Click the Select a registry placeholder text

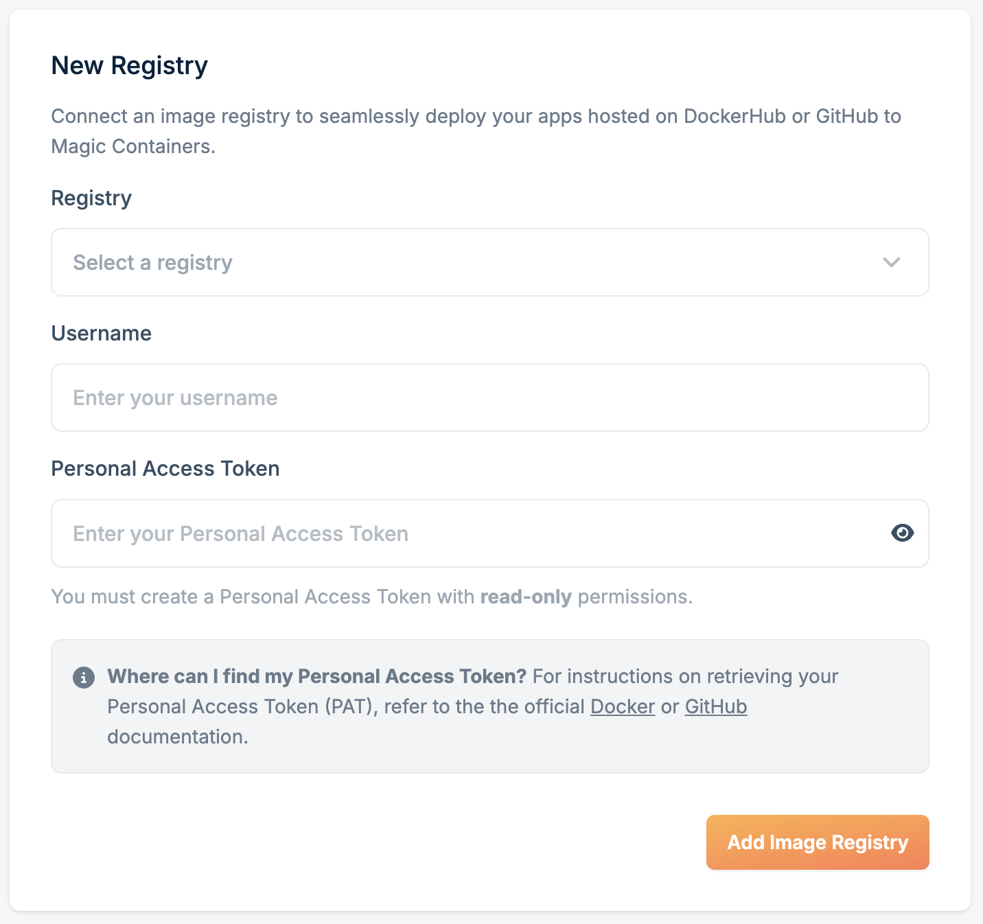[153, 263]
